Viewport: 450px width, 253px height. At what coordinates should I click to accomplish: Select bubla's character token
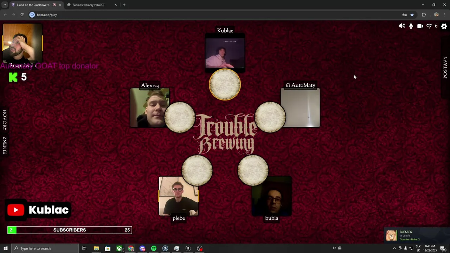point(253,170)
